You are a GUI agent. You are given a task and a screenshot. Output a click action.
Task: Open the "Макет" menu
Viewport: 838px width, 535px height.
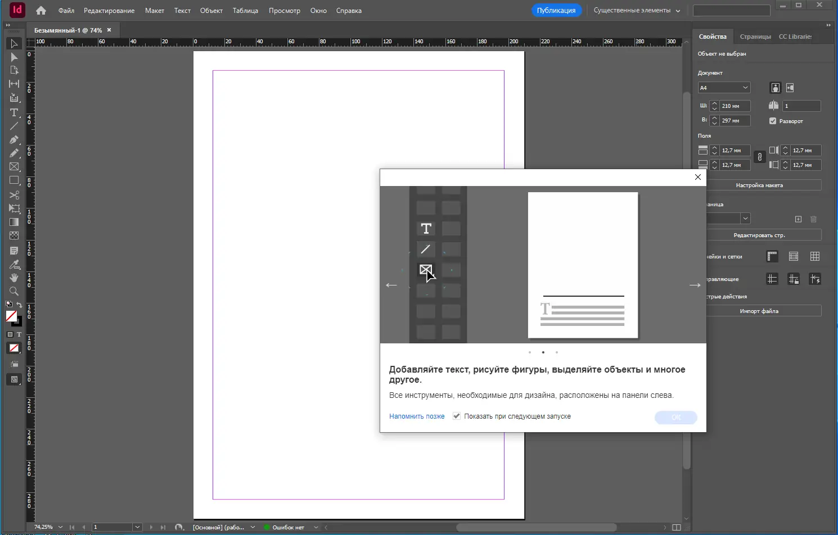pyautogui.click(x=155, y=11)
